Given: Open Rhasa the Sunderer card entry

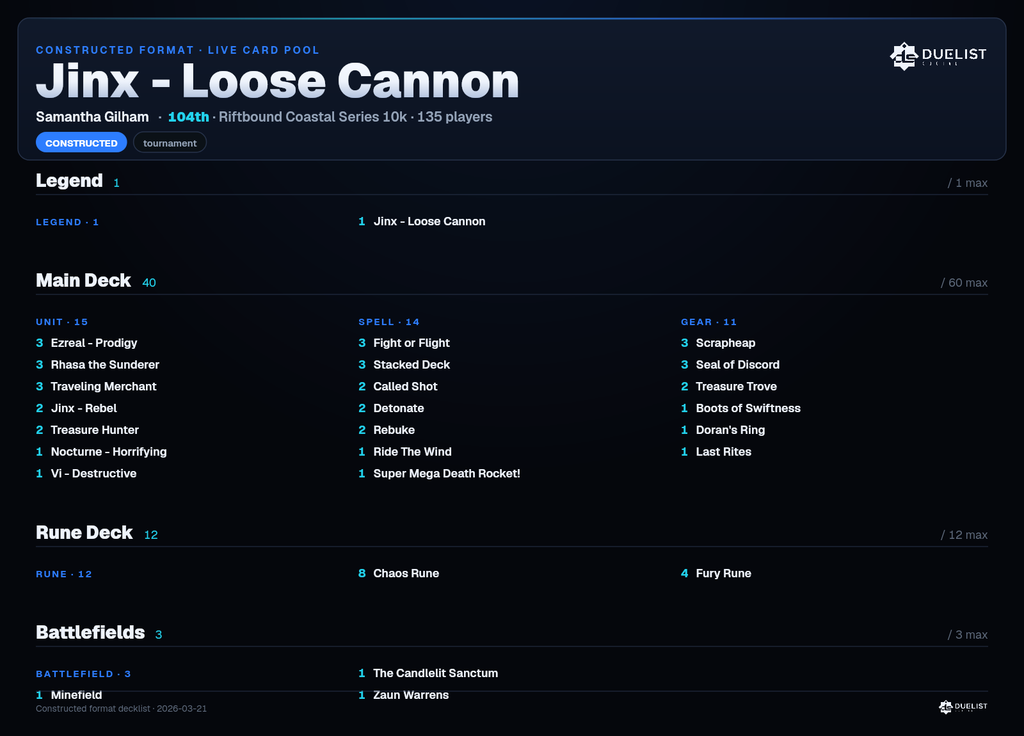Looking at the screenshot, I should pos(97,365).
